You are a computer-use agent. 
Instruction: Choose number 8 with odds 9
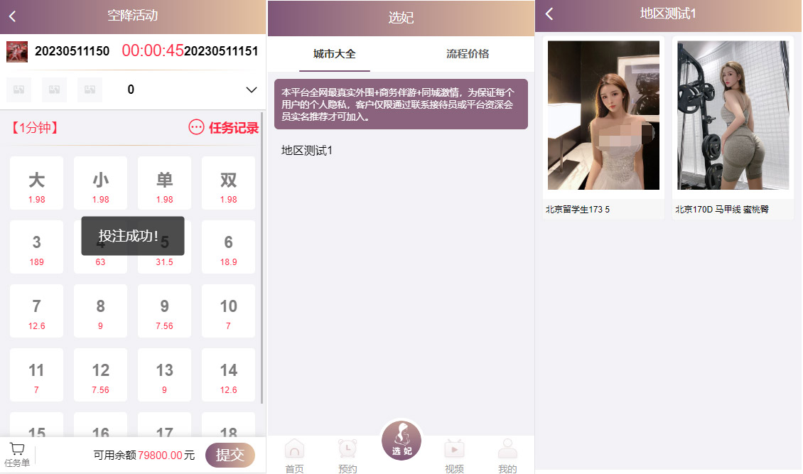click(x=100, y=311)
